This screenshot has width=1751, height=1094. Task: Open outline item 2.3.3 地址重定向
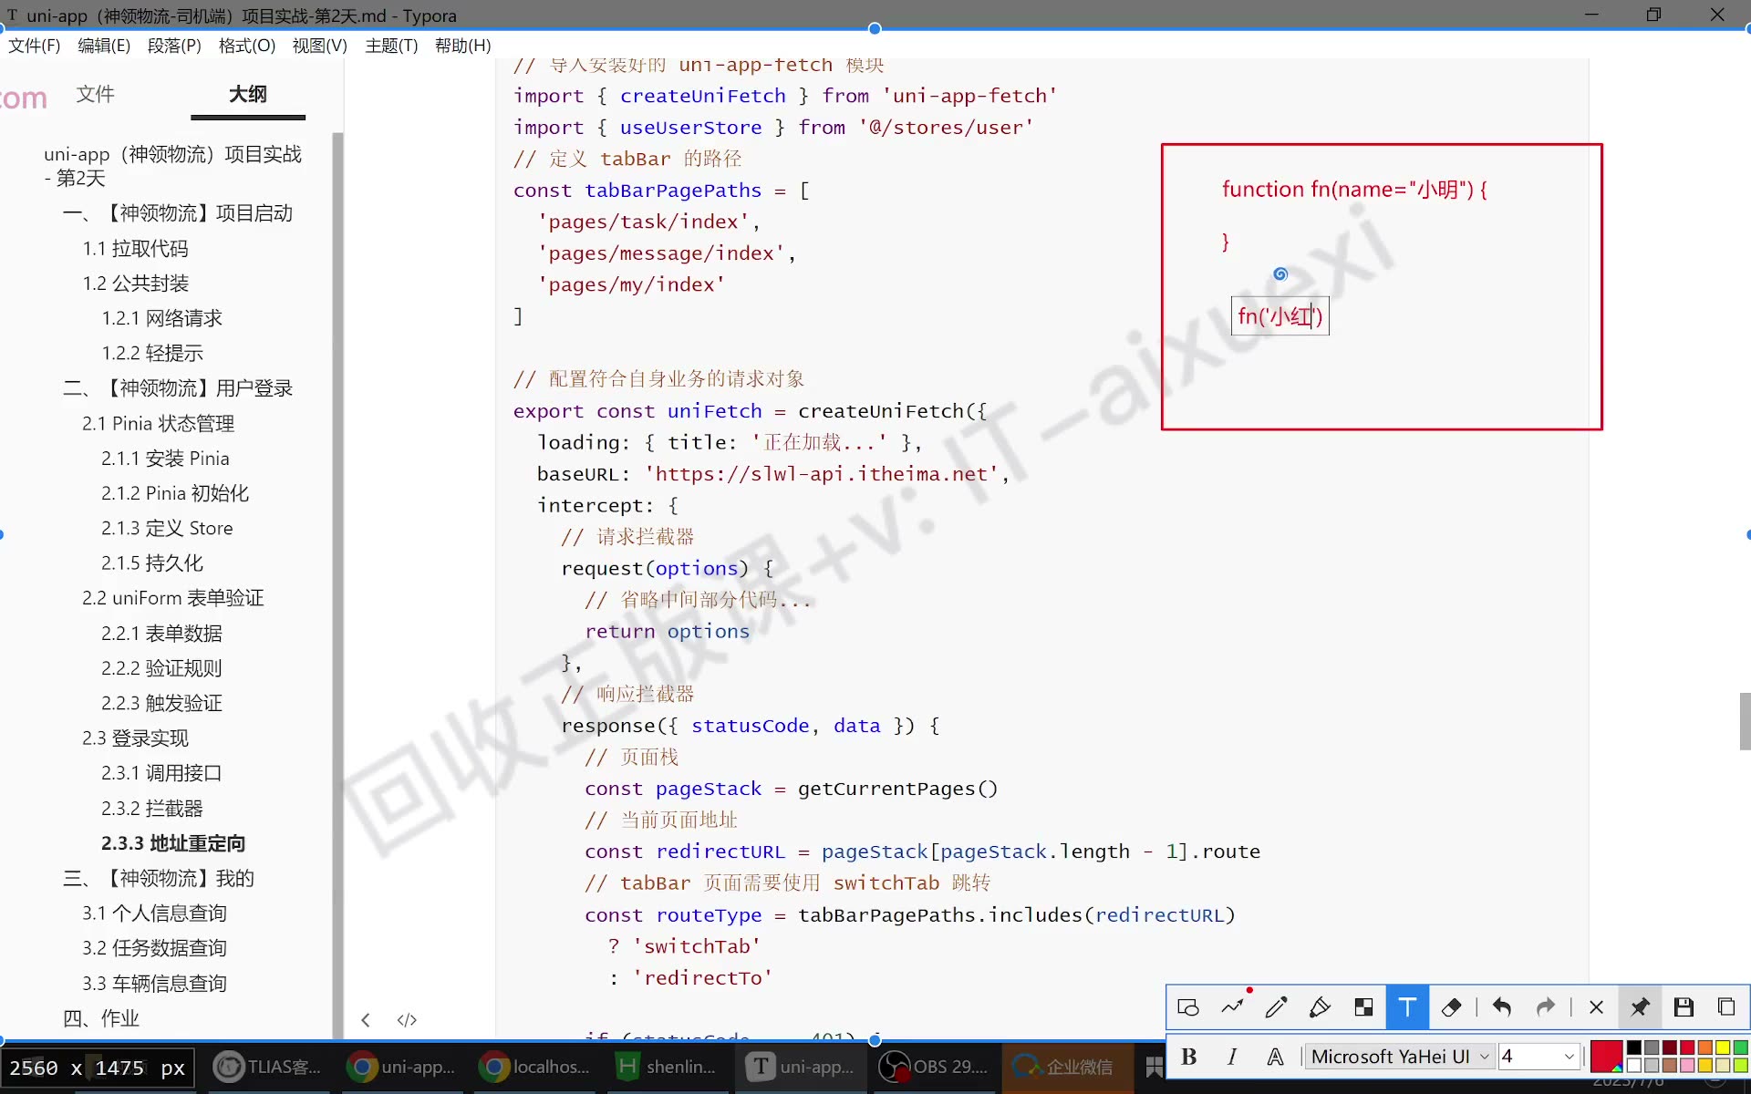coord(173,844)
